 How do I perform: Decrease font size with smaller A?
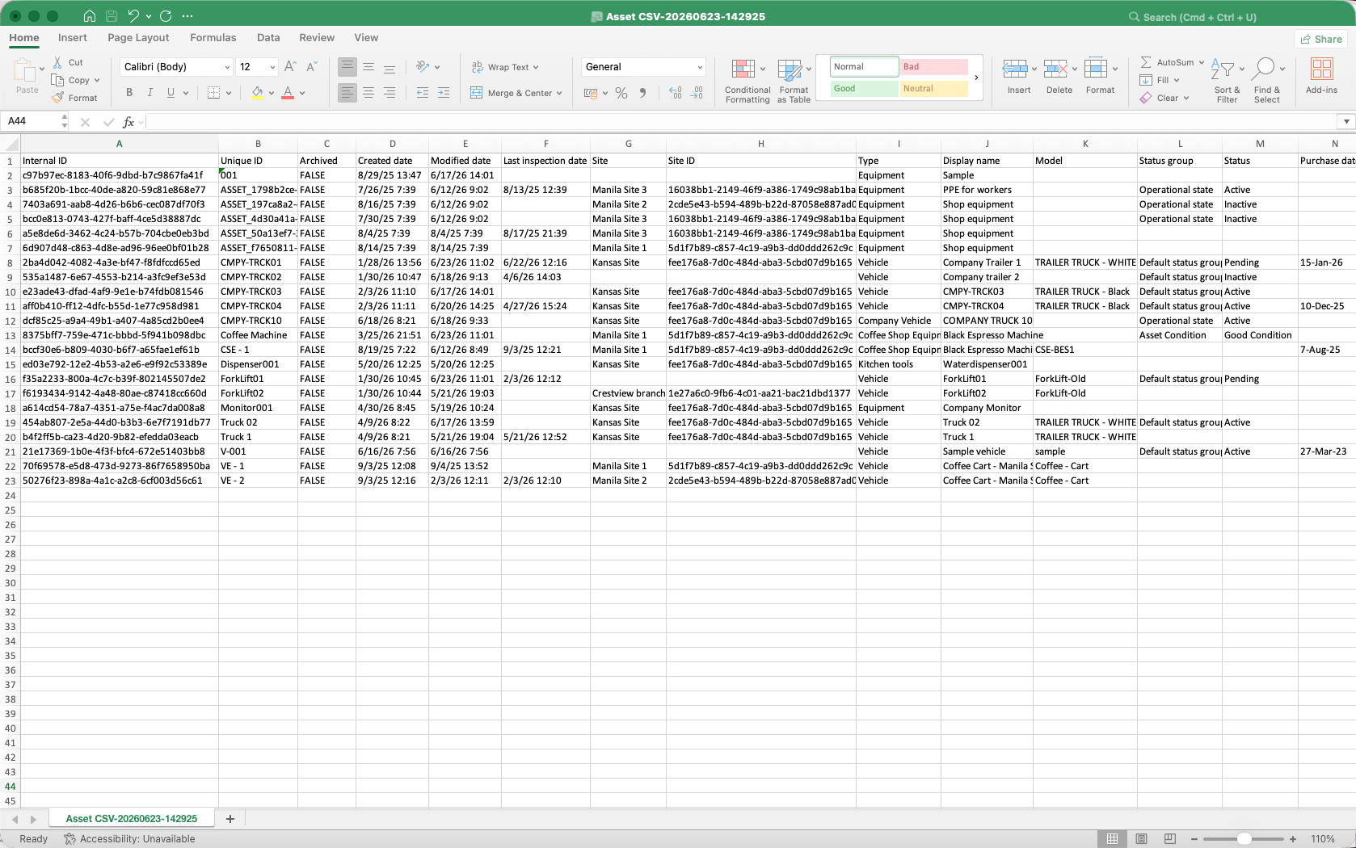pyautogui.click(x=311, y=67)
